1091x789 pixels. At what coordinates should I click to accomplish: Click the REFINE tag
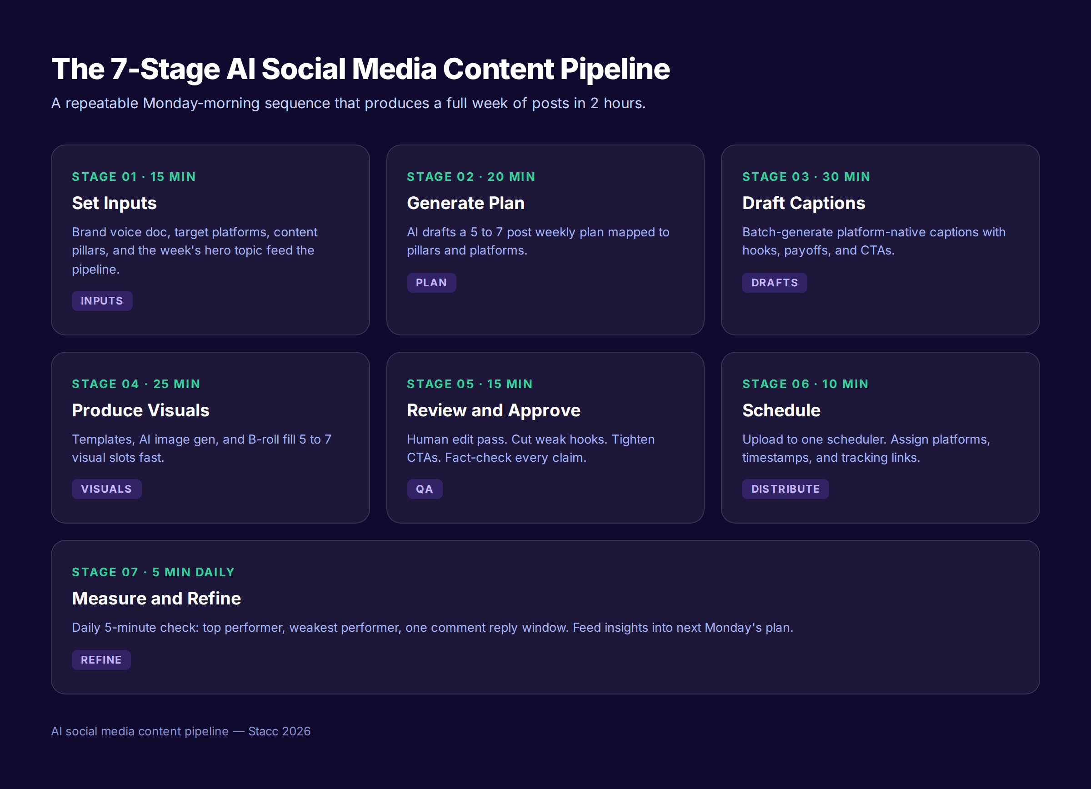coord(101,659)
